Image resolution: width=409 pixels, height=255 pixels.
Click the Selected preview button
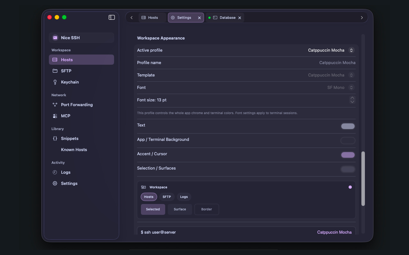(153, 209)
